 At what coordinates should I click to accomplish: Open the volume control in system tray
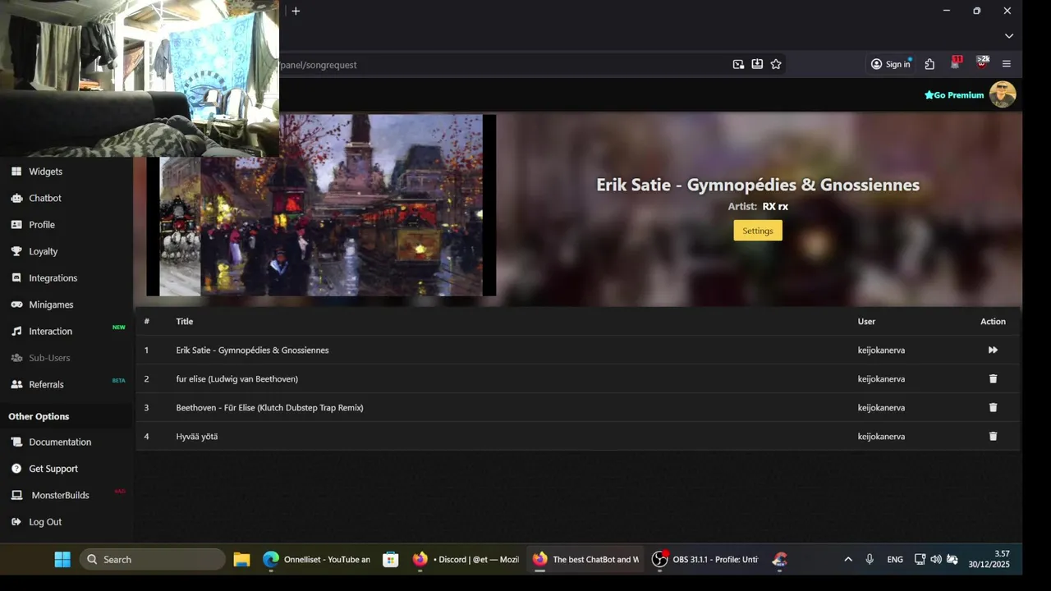coord(936,559)
